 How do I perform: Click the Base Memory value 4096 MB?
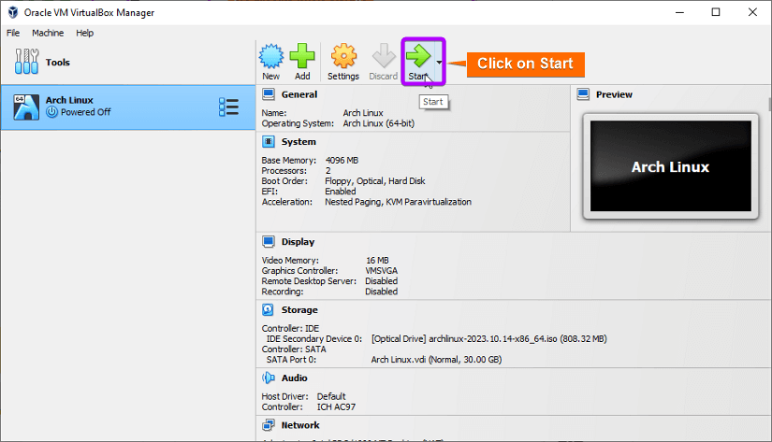click(x=342, y=161)
